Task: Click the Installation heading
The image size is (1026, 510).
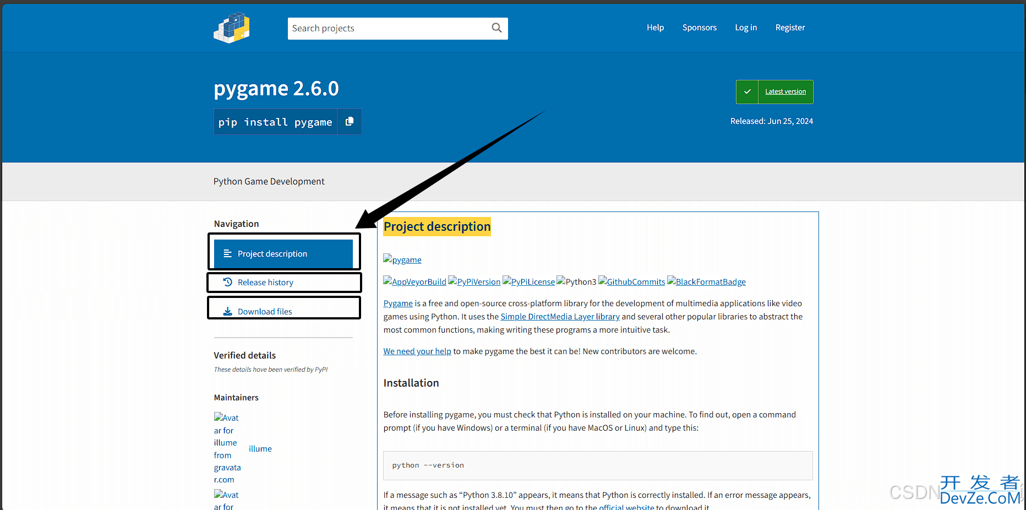Action: point(411,383)
